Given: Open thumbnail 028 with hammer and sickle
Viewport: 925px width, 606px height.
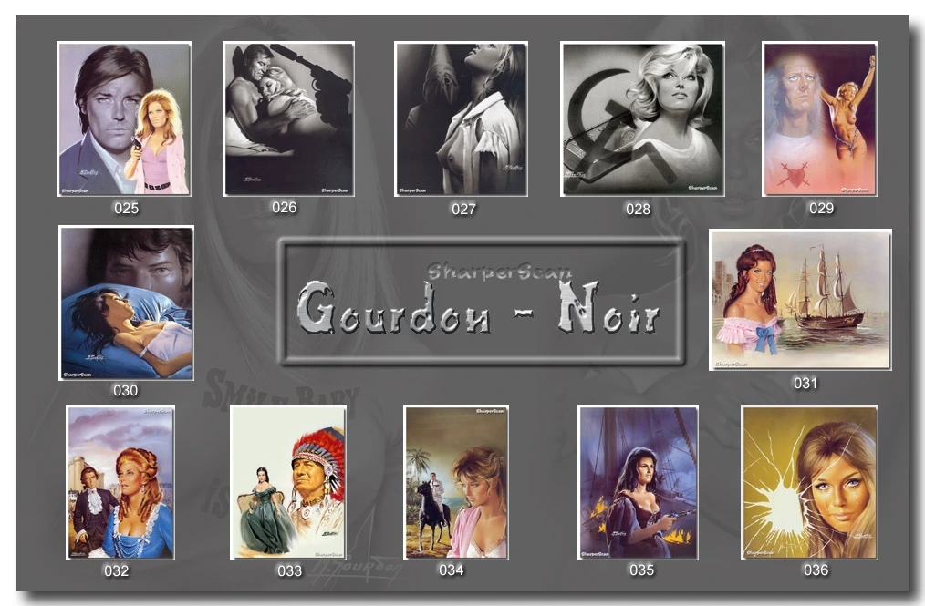Looking at the screenshot, I should tap(642, 118).
